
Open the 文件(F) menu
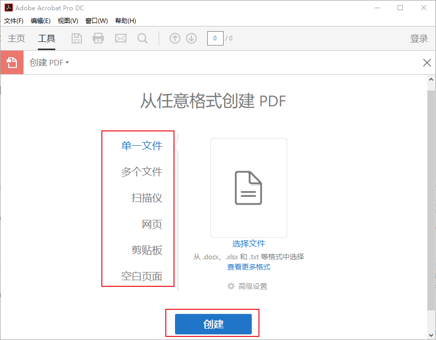pyautogui.click(x=14, y=21)
